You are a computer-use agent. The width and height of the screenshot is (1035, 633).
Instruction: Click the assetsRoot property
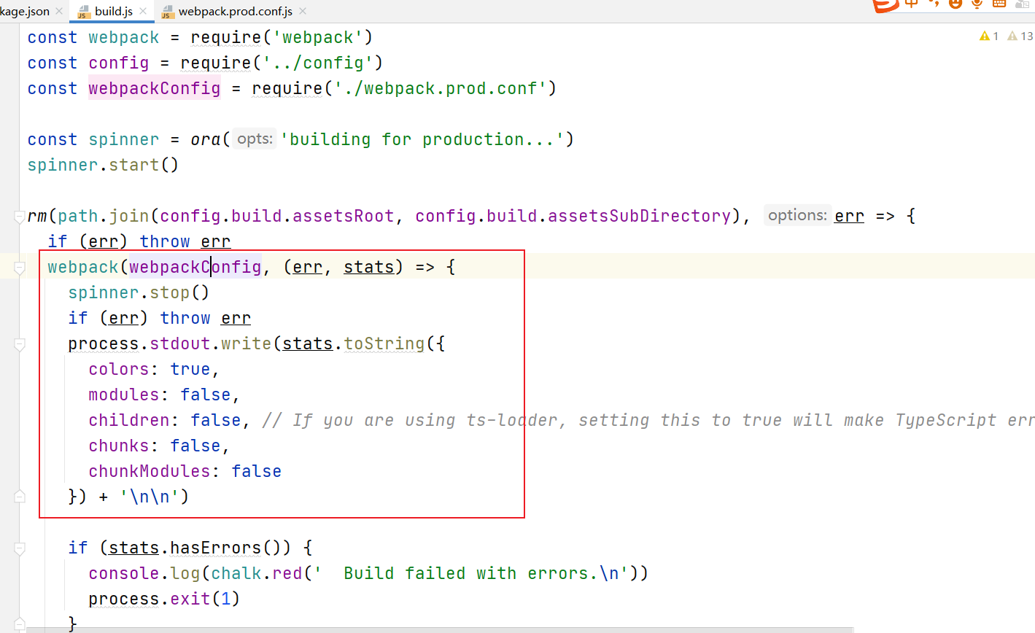click(x=343, y=216)
